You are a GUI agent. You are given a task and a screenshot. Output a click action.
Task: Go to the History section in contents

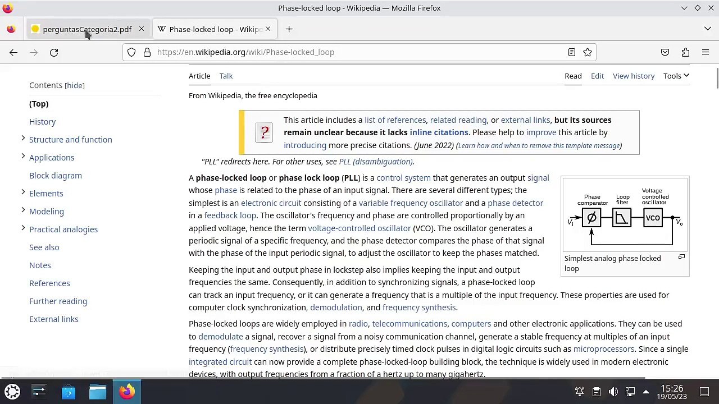point(43,122)
